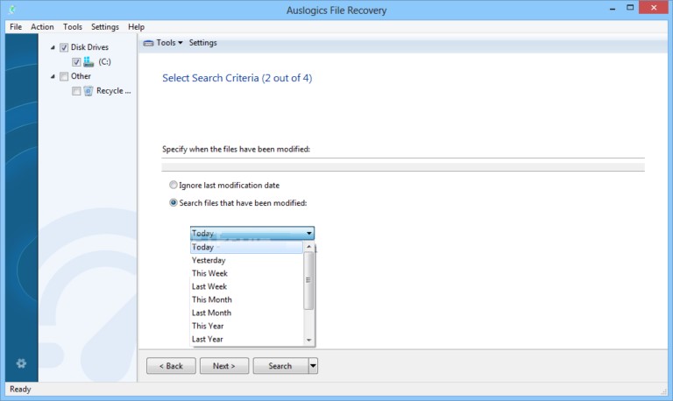Click the Tools toolbar drive icon
Image resolution: width=673 pixels, height=401 pixels.
[x=148, y=43]
